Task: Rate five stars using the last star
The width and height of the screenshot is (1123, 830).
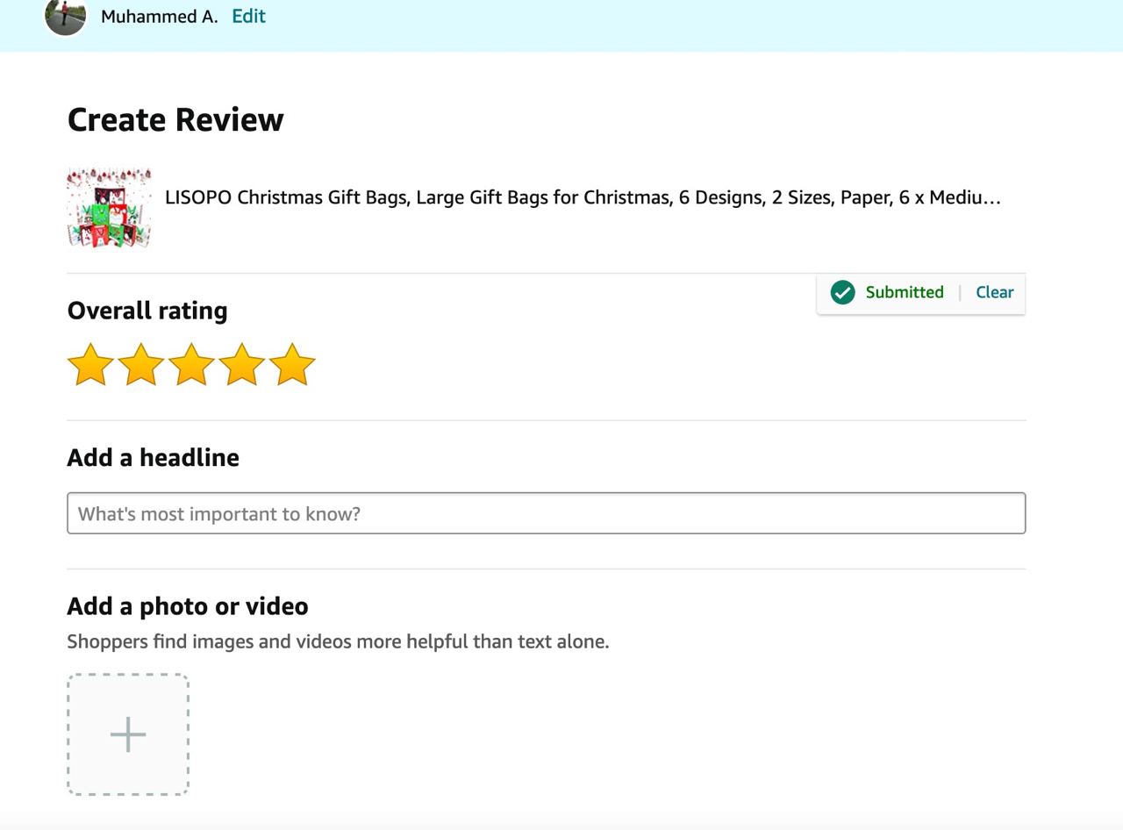Action: tap(292, 365)
